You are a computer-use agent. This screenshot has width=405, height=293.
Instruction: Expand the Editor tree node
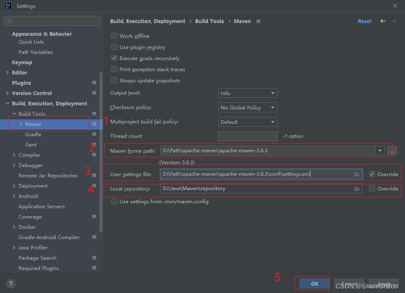pos(7,73)
